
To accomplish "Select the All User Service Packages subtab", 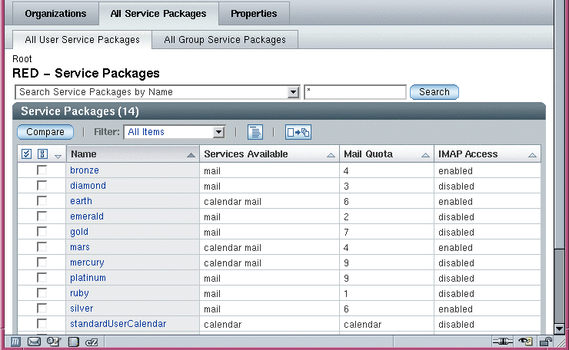I will click(82, 39).
